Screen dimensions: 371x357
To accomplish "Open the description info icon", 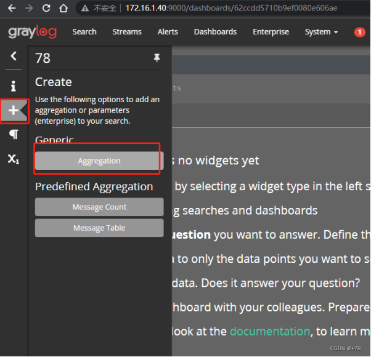I will pos(14,86).
